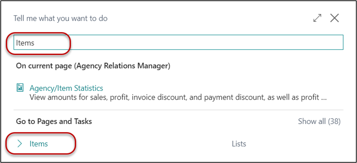Click the "Tell me what you want to do" title
Screen dimensions: 357x163
click(60, 18)
